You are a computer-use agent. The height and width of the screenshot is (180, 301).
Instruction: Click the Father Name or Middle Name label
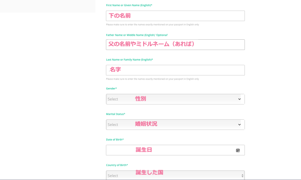(x=137, y=35)
